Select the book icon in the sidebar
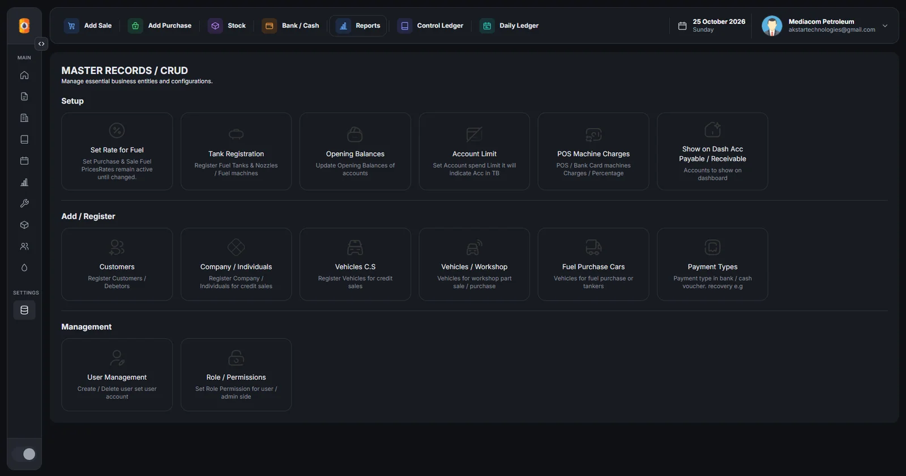Viewport: 906px width, 476px height. coord(24,140)
